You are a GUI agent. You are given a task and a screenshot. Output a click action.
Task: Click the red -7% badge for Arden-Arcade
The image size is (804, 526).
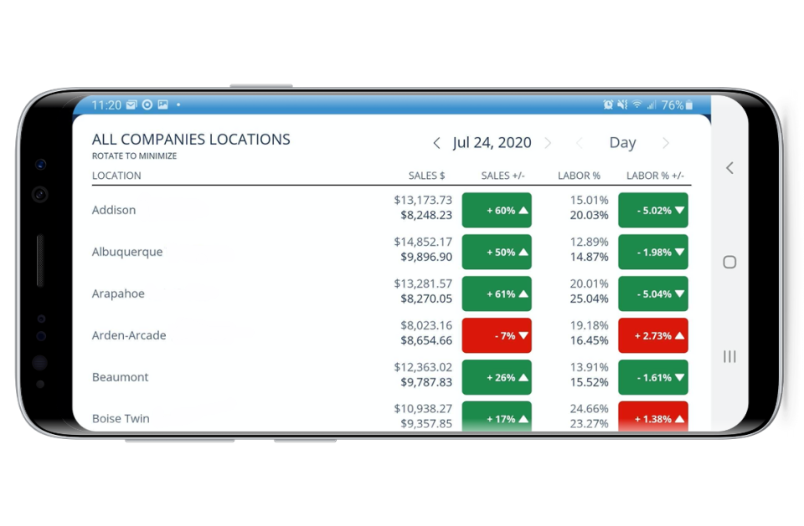tap(497, 335)
